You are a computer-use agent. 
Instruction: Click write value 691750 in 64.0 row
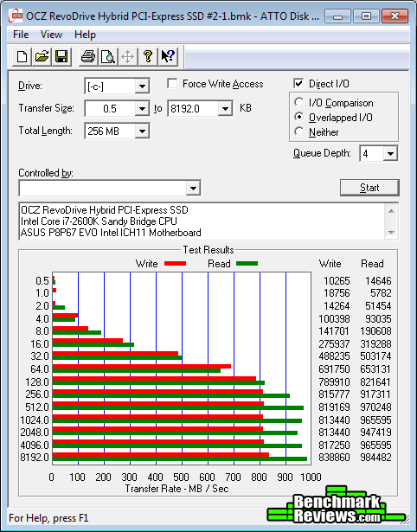point(334,369)
